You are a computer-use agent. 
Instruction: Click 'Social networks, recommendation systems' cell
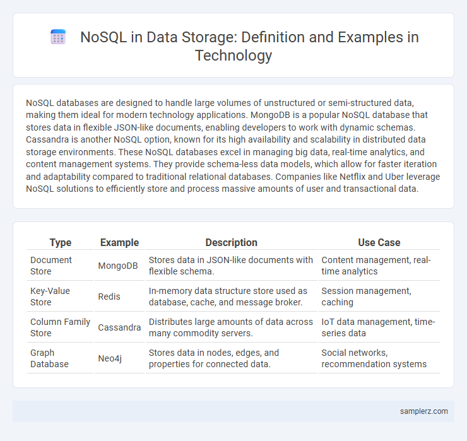pyautogui.click(x=379, y=358)
